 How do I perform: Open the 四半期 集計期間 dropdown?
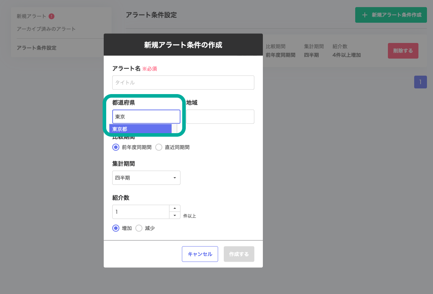tap(146, 178)
